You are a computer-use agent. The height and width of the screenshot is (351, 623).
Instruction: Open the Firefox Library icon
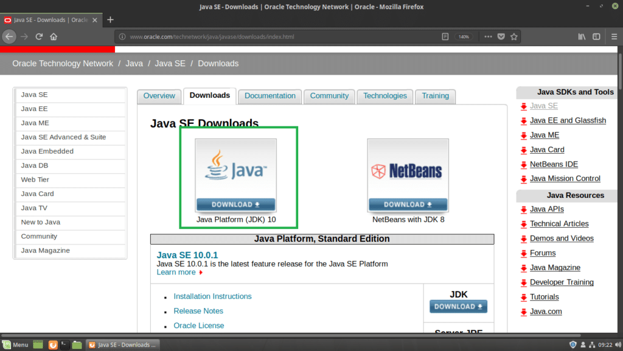tap(582, 36)
